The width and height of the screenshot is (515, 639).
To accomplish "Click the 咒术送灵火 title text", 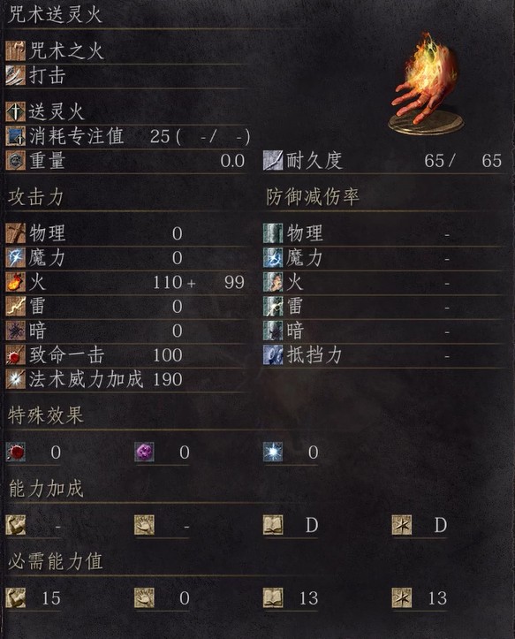I will [x=55, y=15].
